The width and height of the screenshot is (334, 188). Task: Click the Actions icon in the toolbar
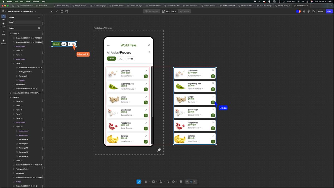coord(180,182)
